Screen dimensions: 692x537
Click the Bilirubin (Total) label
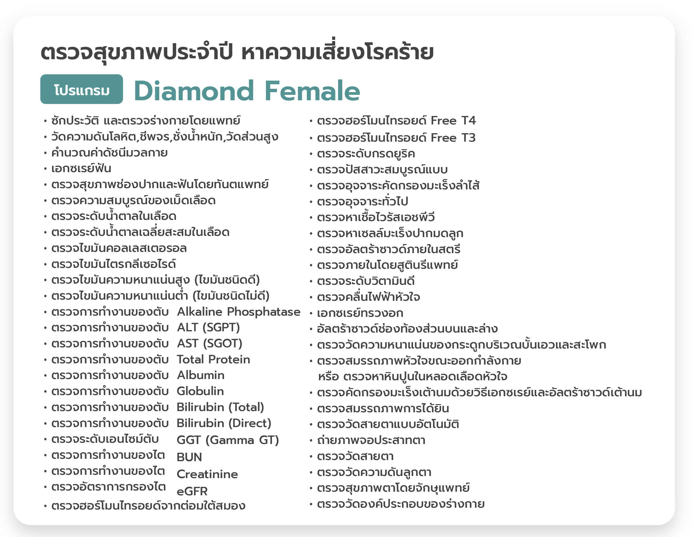pos(220,407)
